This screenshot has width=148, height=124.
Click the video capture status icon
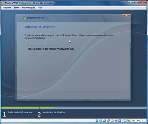point(116,121)
